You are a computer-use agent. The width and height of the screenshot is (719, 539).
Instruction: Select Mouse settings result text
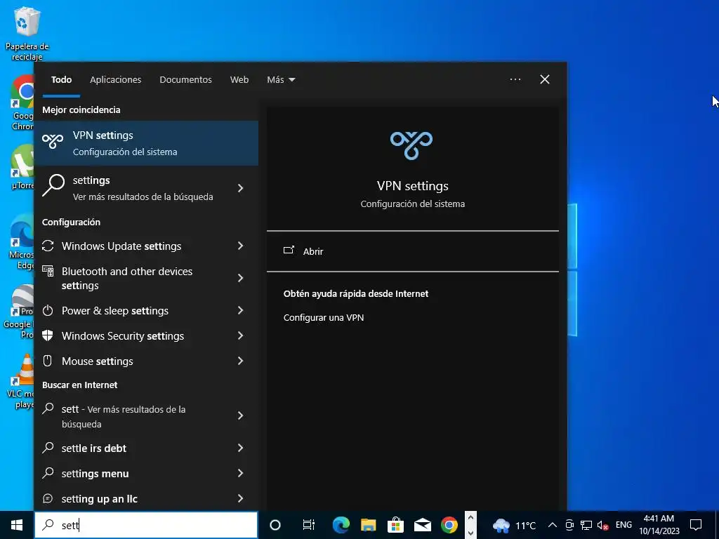(x=97, y=361)
